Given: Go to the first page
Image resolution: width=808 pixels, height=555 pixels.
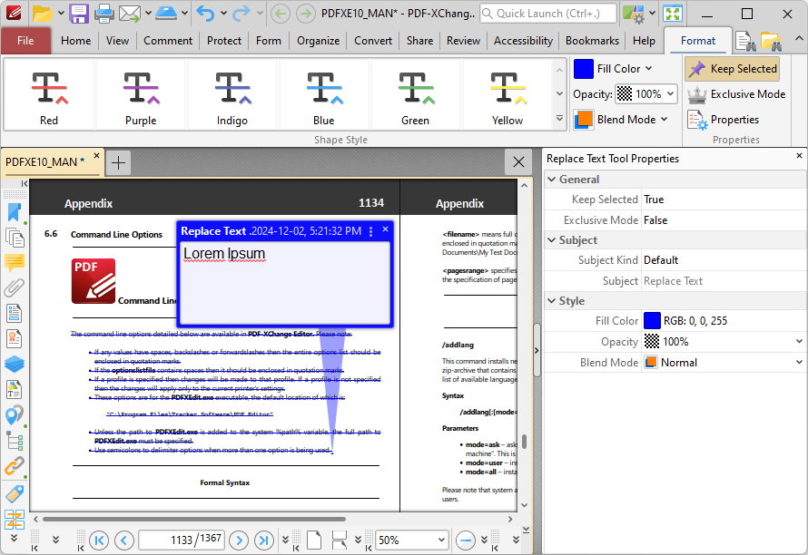Looking at the screenshot, I should [99, 540].
